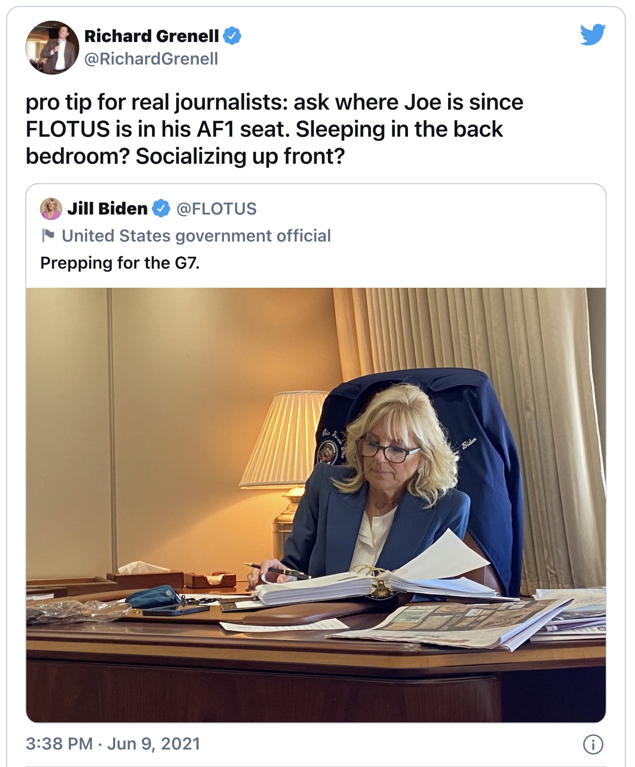Click the Jill Biden display name
Viewport: 635px width, 767px height.
[108, 208]
